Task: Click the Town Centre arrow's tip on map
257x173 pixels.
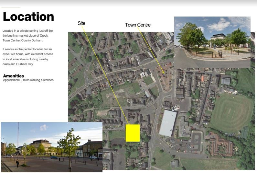Action: (164, 73)
